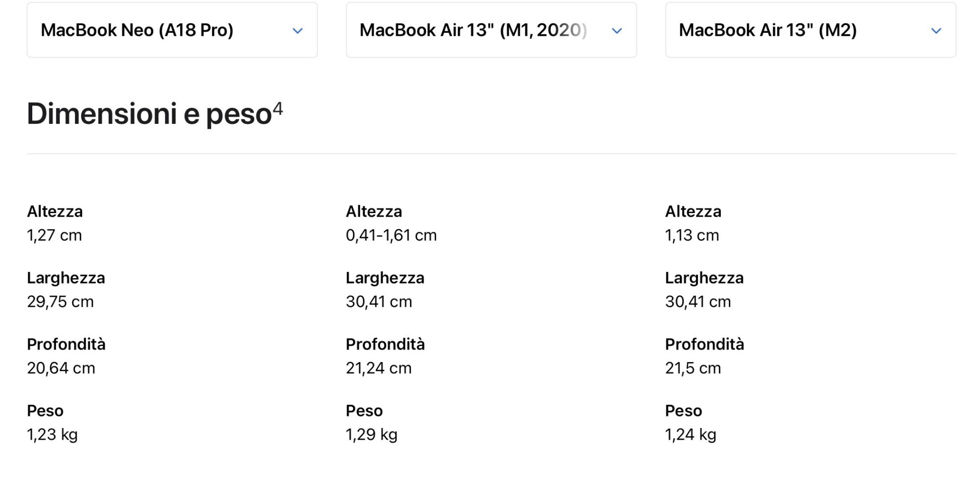Click the M1 depth value 21,24 cm
The width and height of the screenshot is (967, 485).
[x=379, y=368]
